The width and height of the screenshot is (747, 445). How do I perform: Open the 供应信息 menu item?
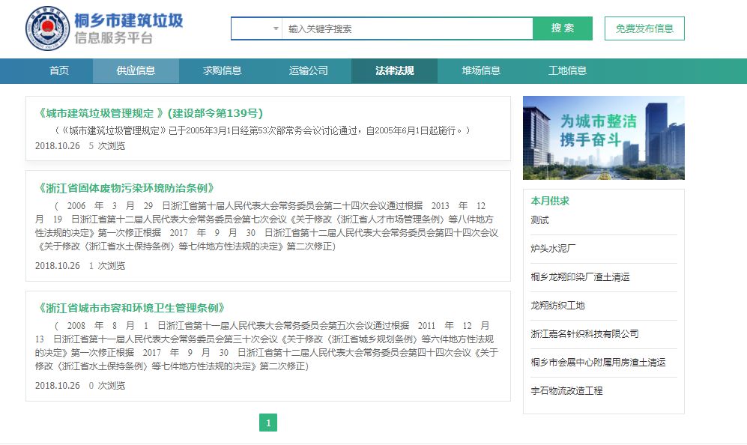136,71
